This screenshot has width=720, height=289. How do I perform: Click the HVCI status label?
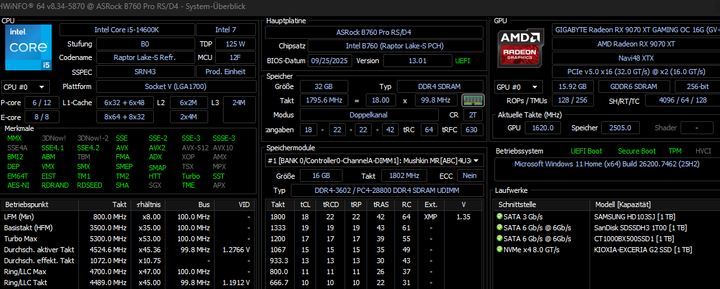(x=703, y=151)
